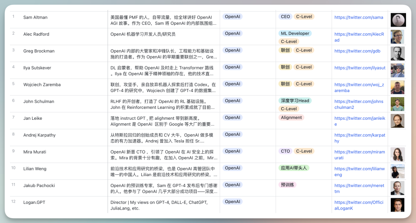Select the 深度学习Head tag
The width and height of the screenshot is (416, 223).
[295, 101]
